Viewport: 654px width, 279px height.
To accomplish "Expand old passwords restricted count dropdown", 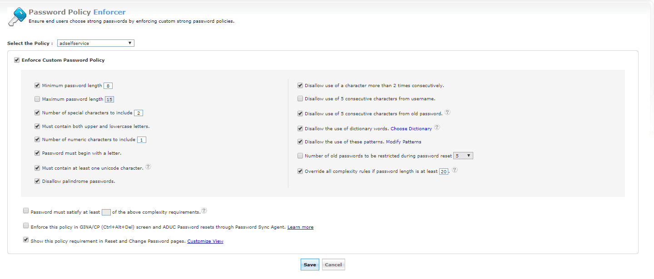I will [x=463, y=156].
